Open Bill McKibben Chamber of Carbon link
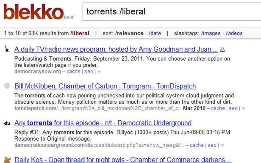The height and width of the screenshot is (163, 261). (105, 86)
